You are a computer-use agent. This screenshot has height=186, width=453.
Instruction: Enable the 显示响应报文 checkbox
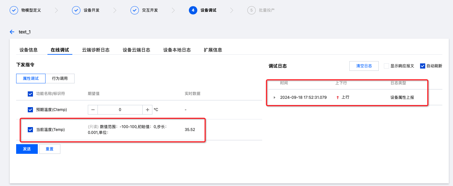pyautogui.click(x=386, y=66)
